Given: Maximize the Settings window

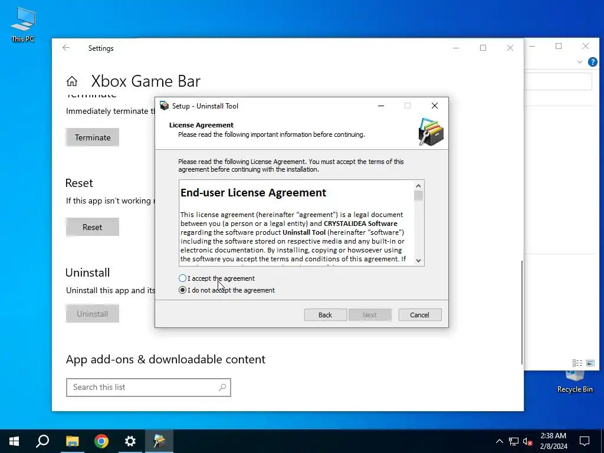Looking at the screenshot, I should 483,48.
